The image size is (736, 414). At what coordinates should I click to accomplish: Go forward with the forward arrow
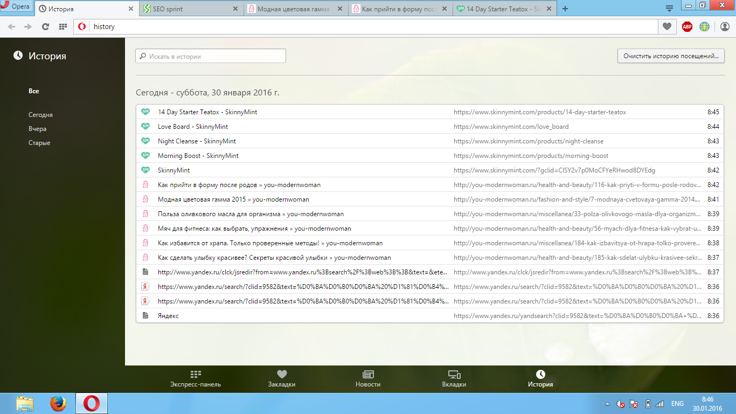(28, 26)
